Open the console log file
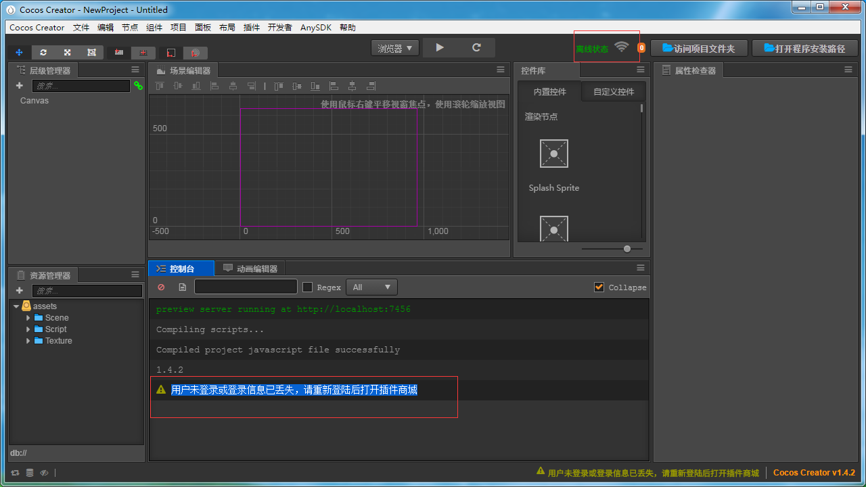This screenshot has width=866, height=487. tap(182, 287)
